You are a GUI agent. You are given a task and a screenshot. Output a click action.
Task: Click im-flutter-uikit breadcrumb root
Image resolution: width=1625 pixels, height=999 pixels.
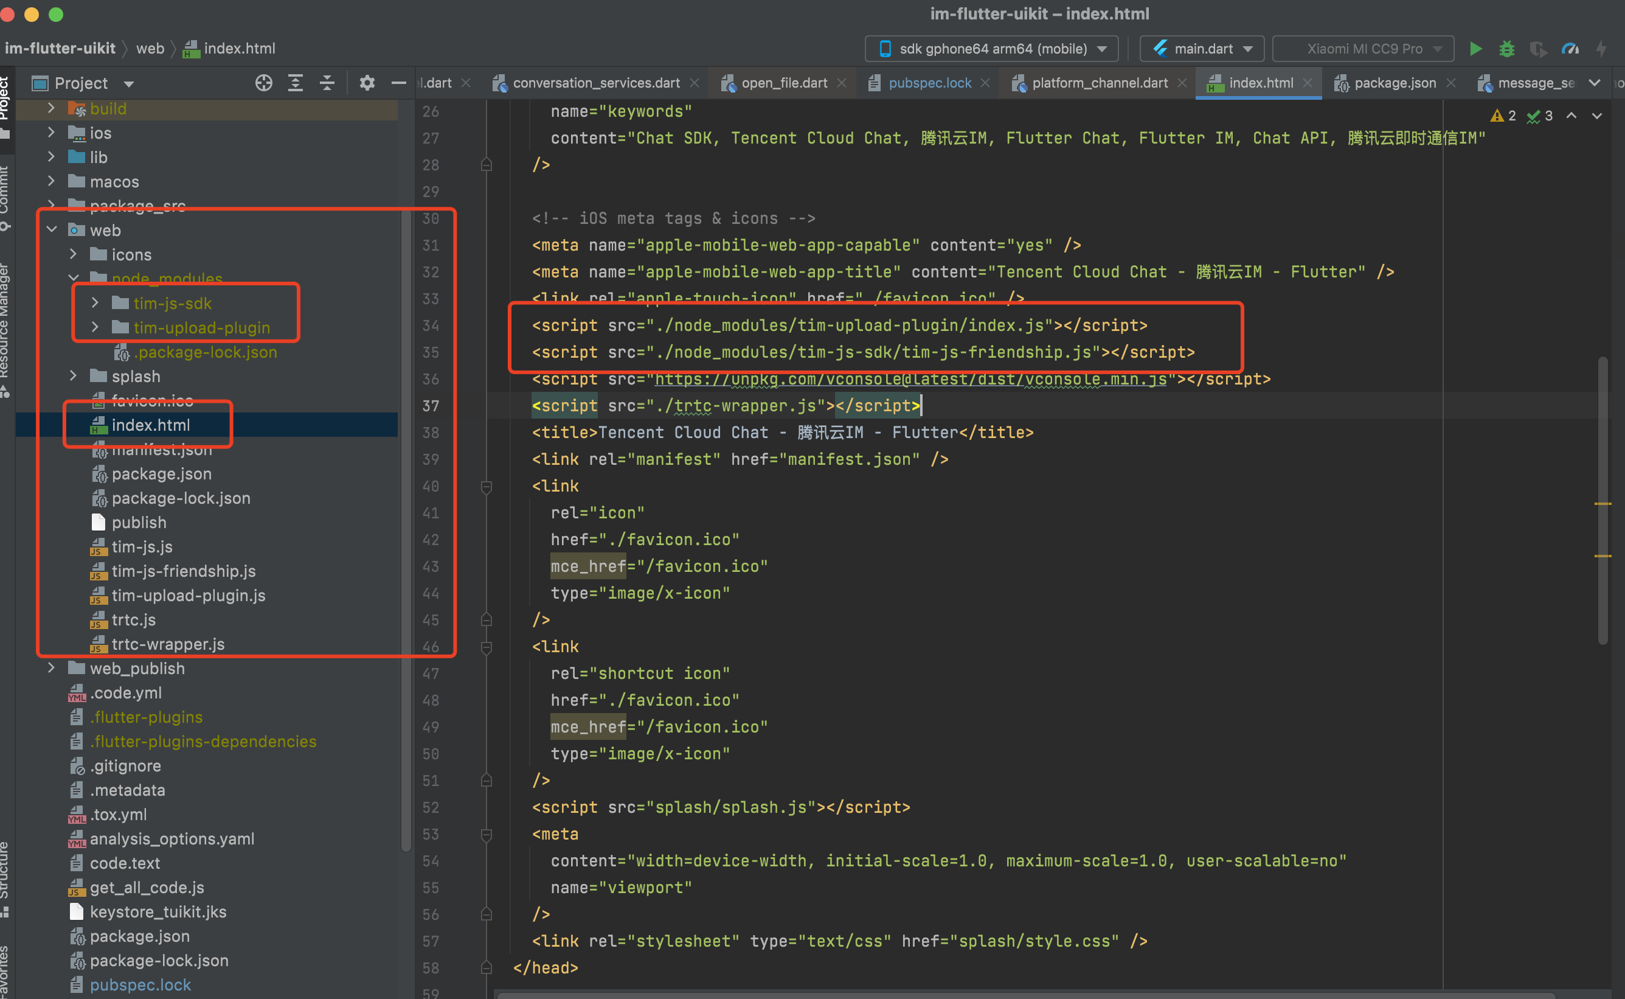tap(60, 49)
